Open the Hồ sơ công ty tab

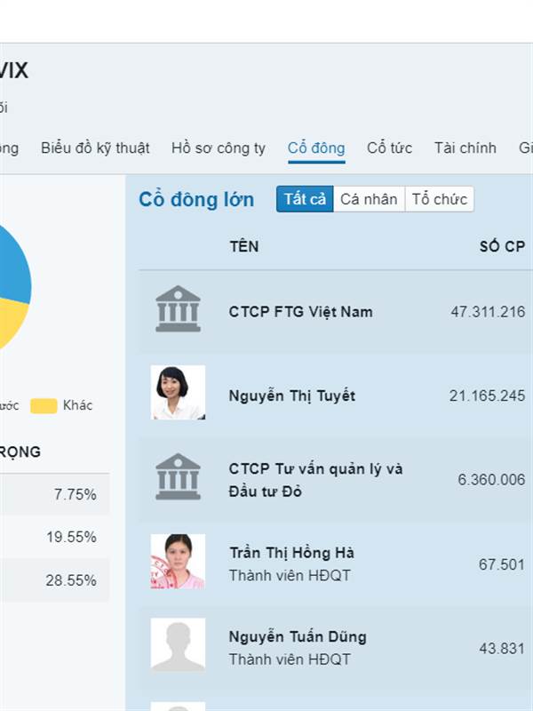[x=219, y=148]
